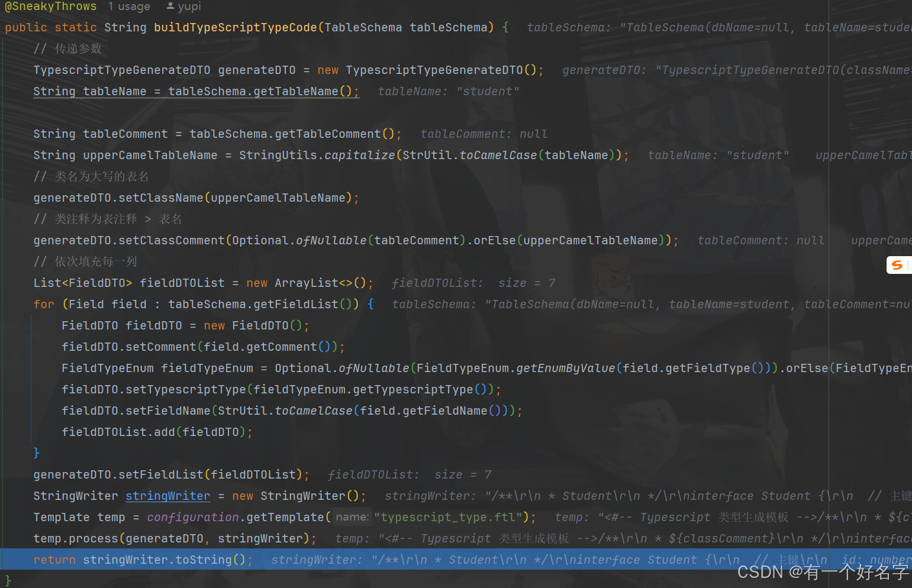Click the '1 usage' inlay hint
Screen dimensions: 912x588
tap(129, 7)
